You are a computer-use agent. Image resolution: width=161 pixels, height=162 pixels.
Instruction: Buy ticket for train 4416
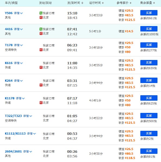tap(149, 29)
